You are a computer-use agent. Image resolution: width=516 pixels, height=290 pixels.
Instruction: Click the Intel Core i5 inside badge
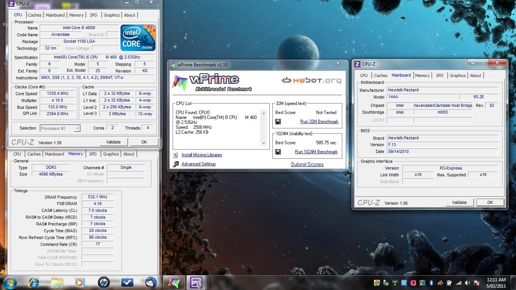click(138, 38)
